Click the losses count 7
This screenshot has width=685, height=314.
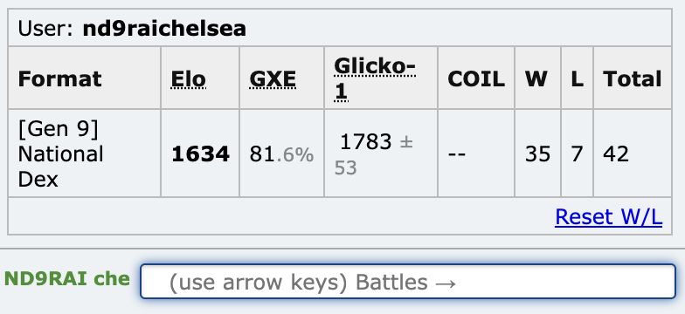[x=577, y=154]
